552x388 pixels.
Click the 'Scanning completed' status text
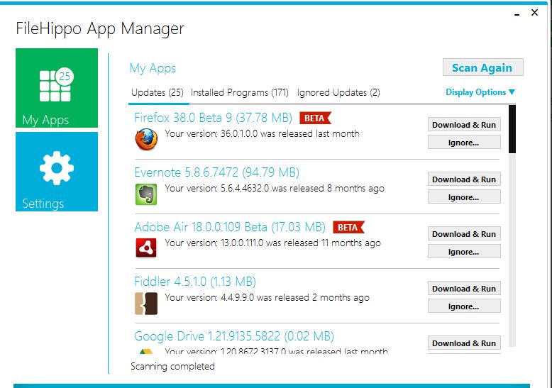point(172,366)
